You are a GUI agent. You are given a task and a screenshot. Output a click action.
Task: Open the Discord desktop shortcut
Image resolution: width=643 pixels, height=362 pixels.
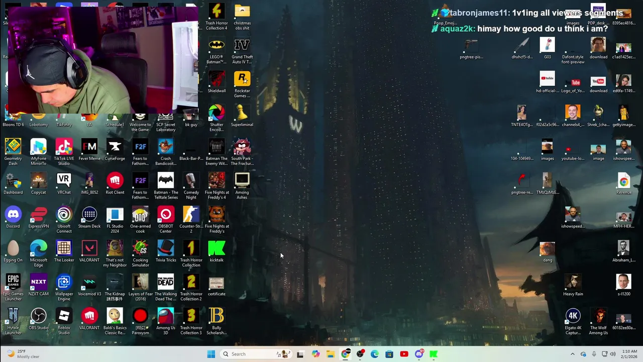13,217
